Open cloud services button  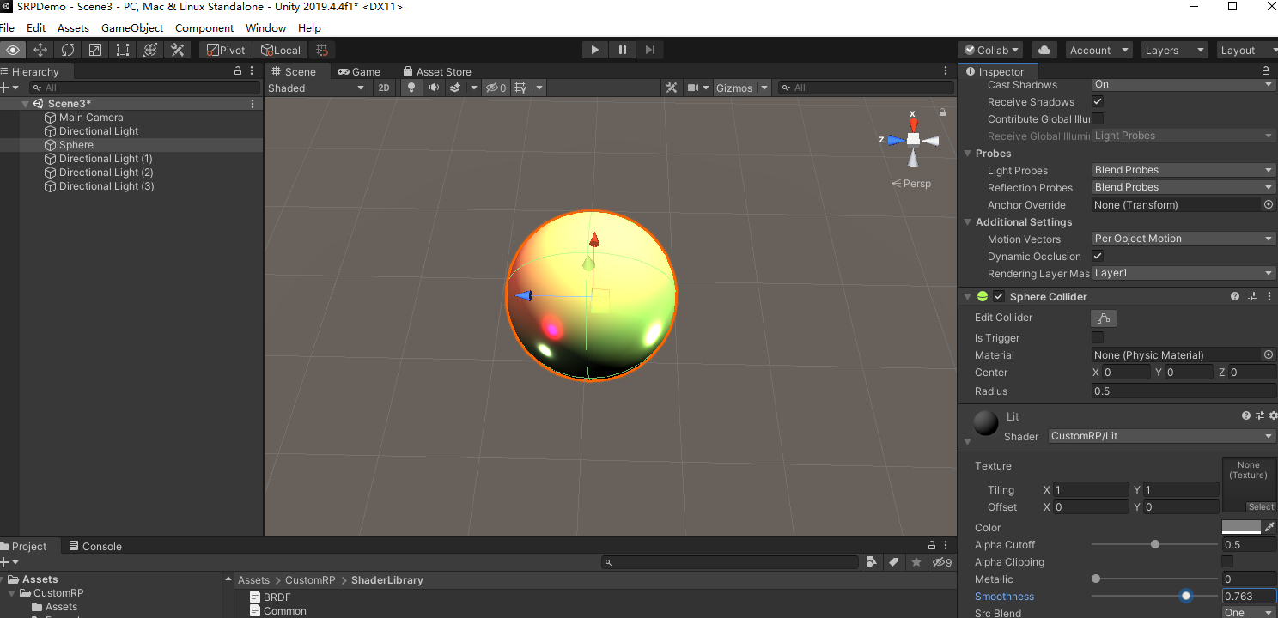click(x=1044, y=51)
